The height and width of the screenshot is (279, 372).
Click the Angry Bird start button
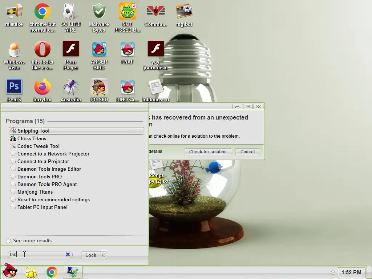pos(9,271)
